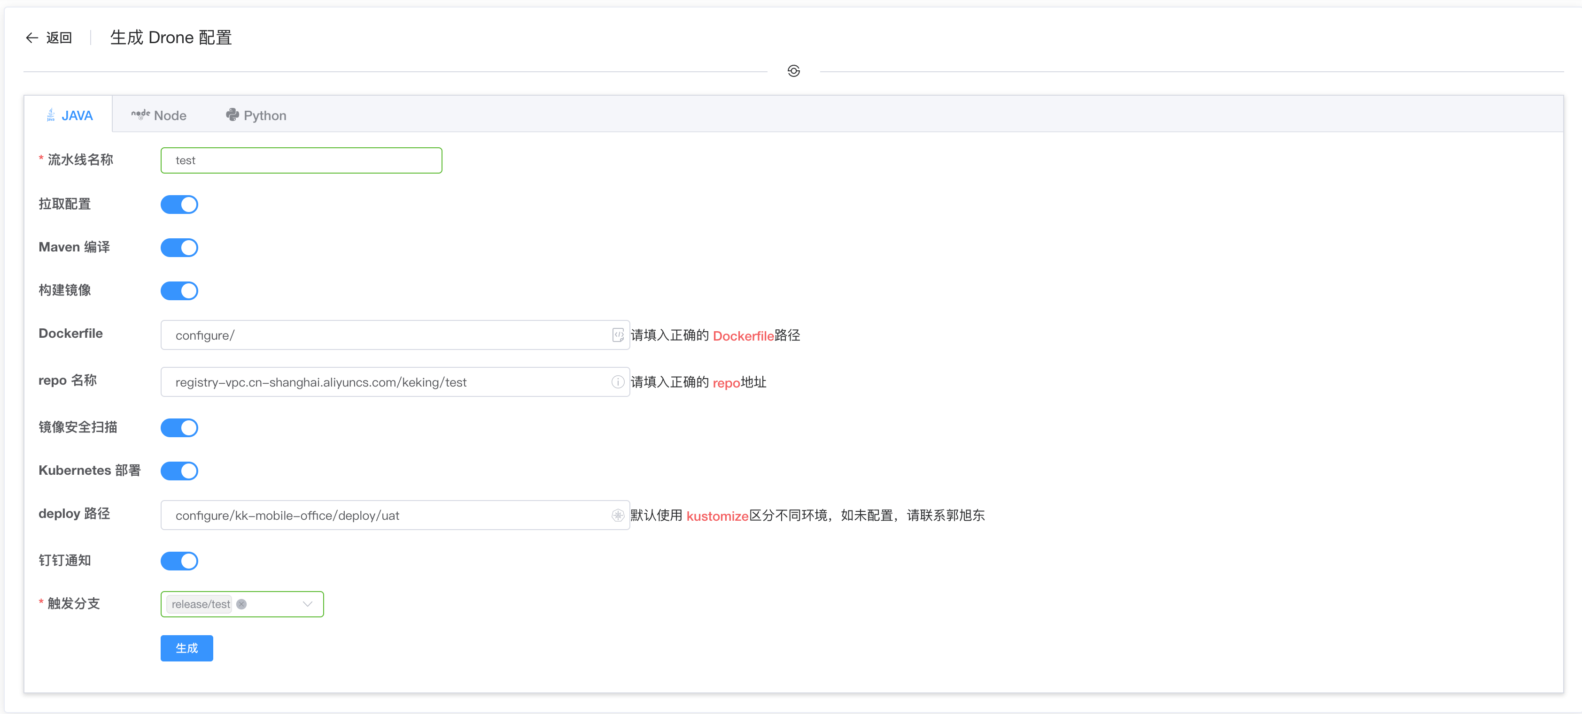Disable 钉钉通知 switch
Screen dimensions: 1582x714
pos(179,561)
